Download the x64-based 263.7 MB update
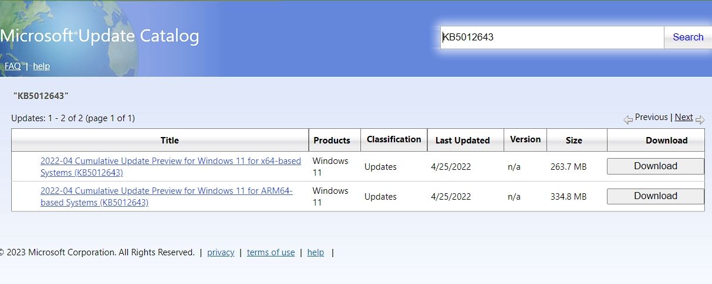Viewport: 712px width, 284px height. click(x=656, y=166)
